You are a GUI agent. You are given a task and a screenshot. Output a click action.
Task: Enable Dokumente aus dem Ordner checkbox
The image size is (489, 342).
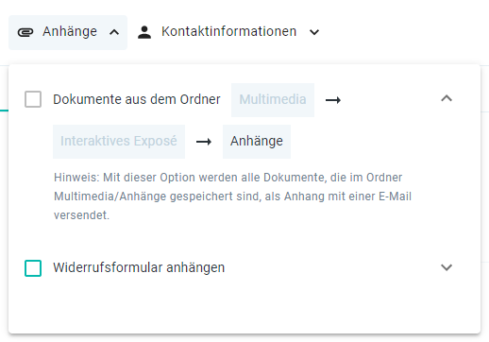point(33,99)
